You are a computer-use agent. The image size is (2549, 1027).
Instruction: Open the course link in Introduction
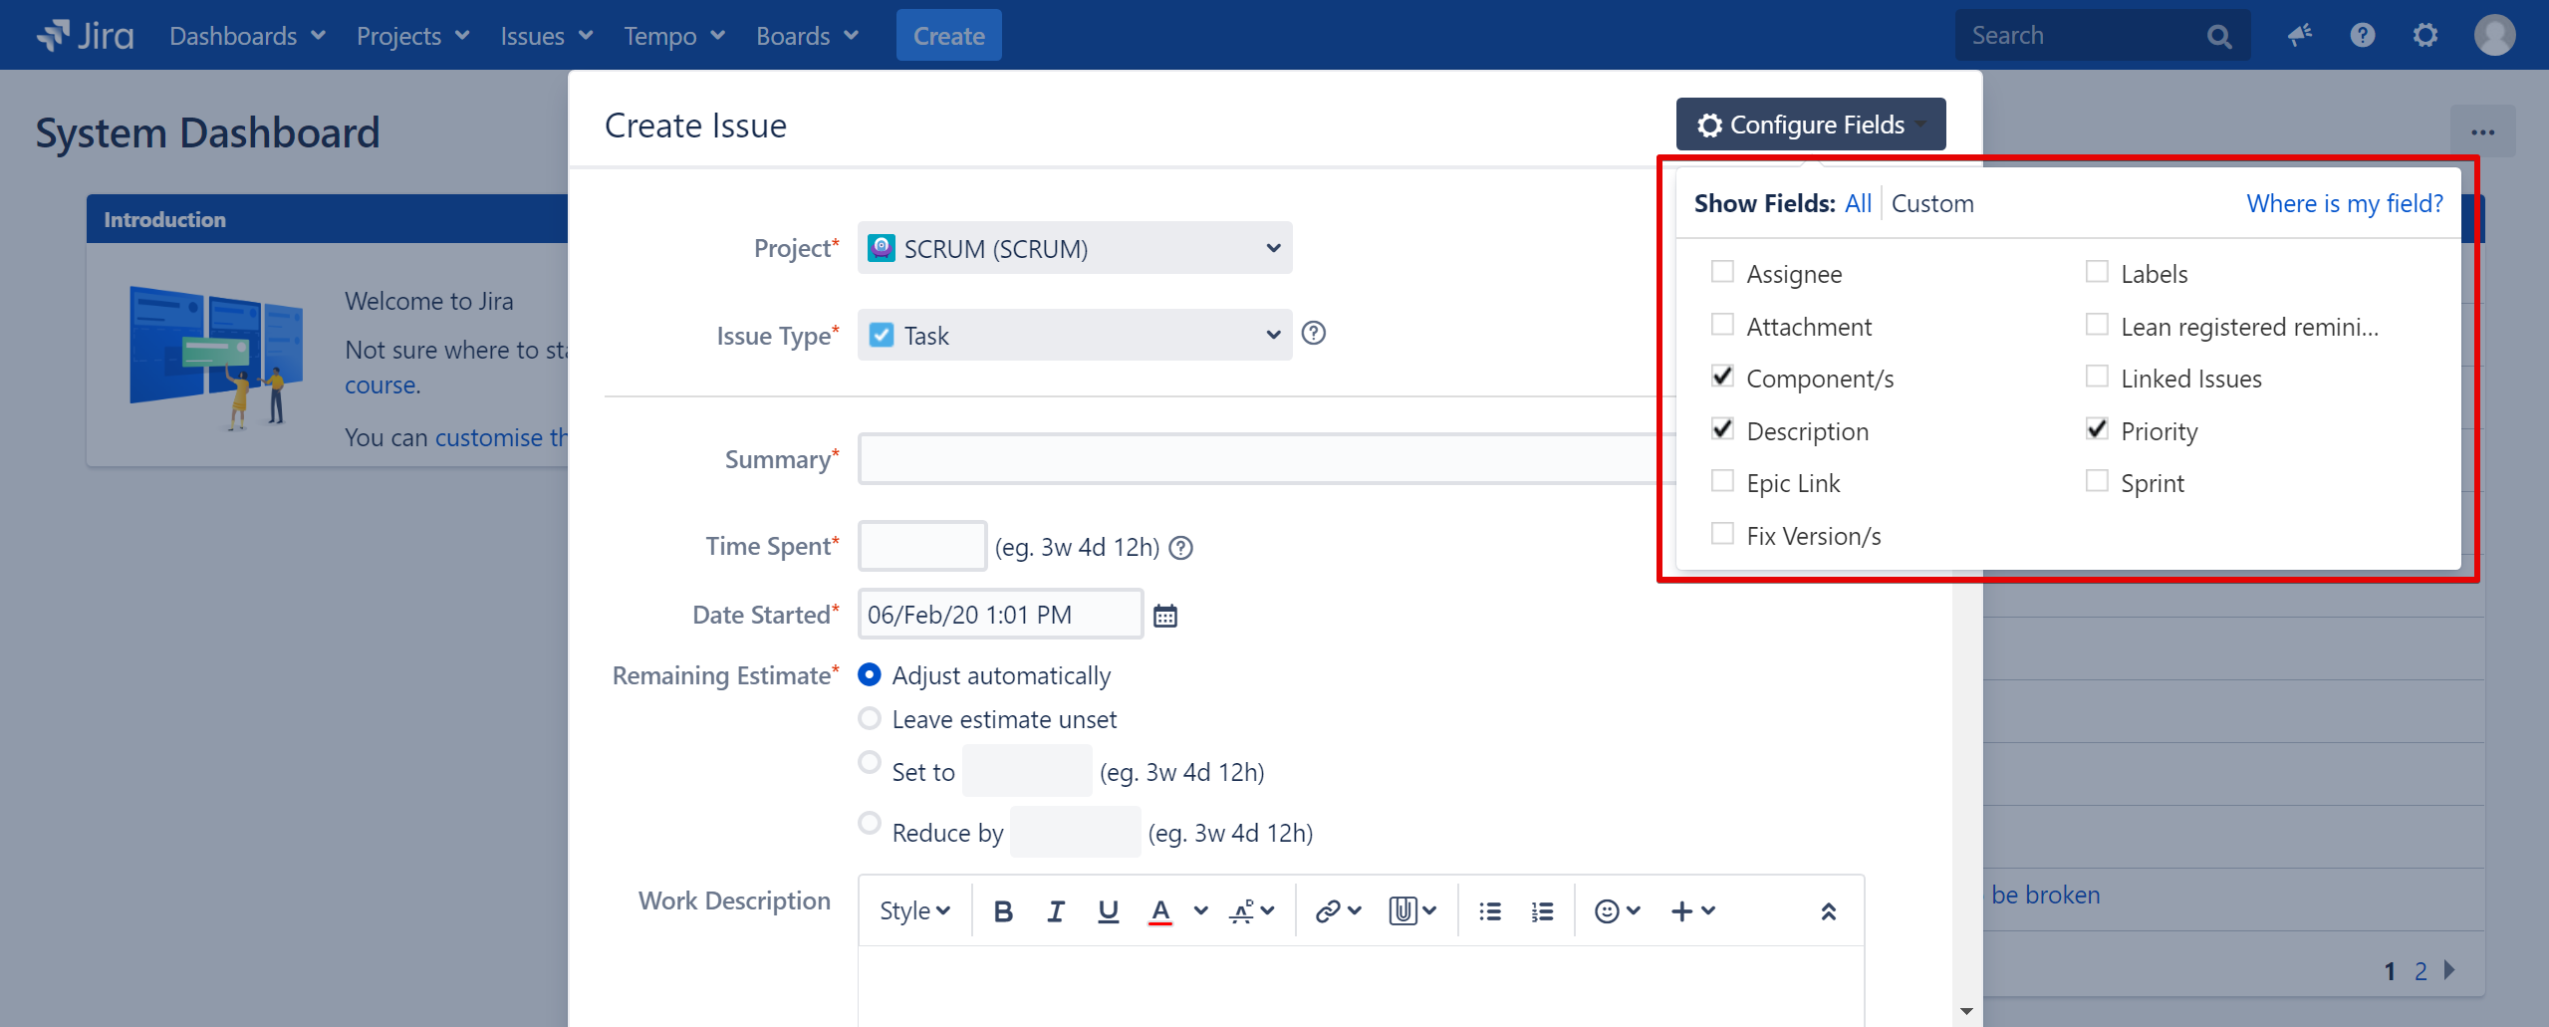click(382, 385)
